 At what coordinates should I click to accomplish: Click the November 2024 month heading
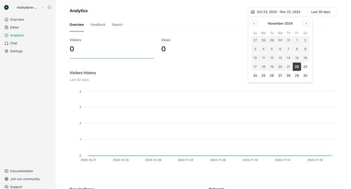pos(280,23)
